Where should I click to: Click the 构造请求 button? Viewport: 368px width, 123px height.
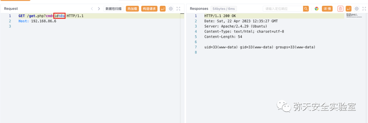pos(149,8)
